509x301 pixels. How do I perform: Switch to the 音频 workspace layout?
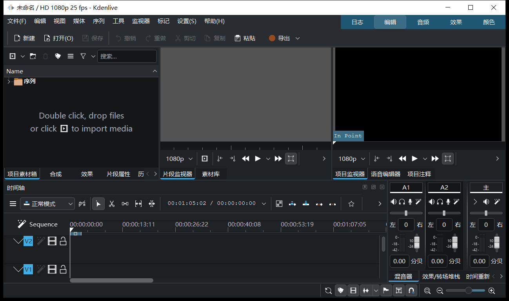pos(423,22)
